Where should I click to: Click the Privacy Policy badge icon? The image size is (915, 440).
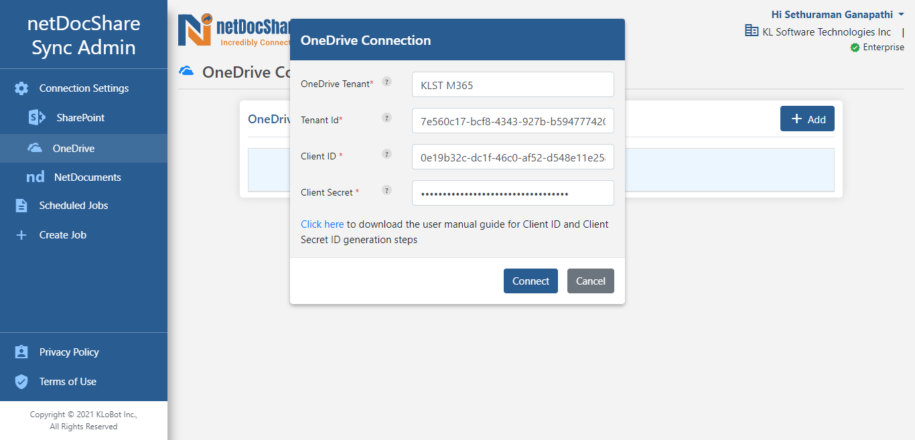pyautogui.click(x=21, y=352)
